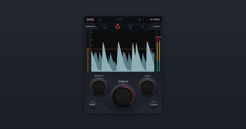
Task: Choose the rack tom drum icon
Action: pos(131,26)
